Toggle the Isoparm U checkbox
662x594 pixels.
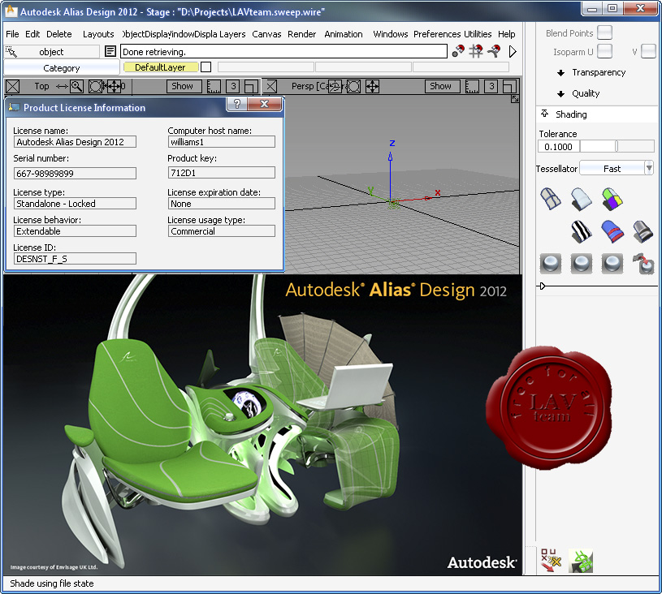(604, 51)
